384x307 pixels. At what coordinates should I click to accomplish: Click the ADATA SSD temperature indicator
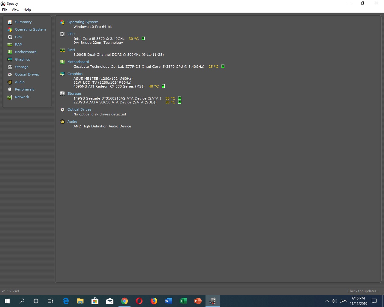[x=180, y=102]
